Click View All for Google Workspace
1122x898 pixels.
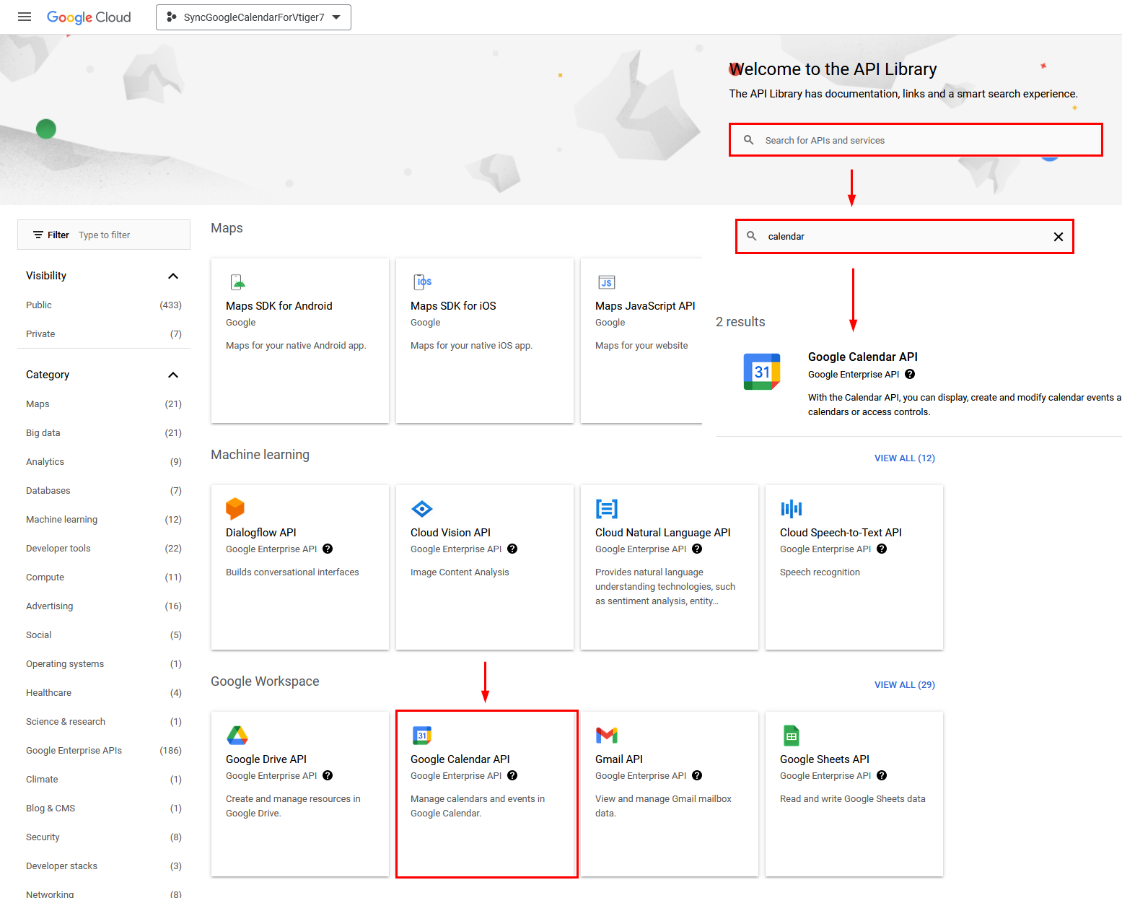[x=904, y=685]
